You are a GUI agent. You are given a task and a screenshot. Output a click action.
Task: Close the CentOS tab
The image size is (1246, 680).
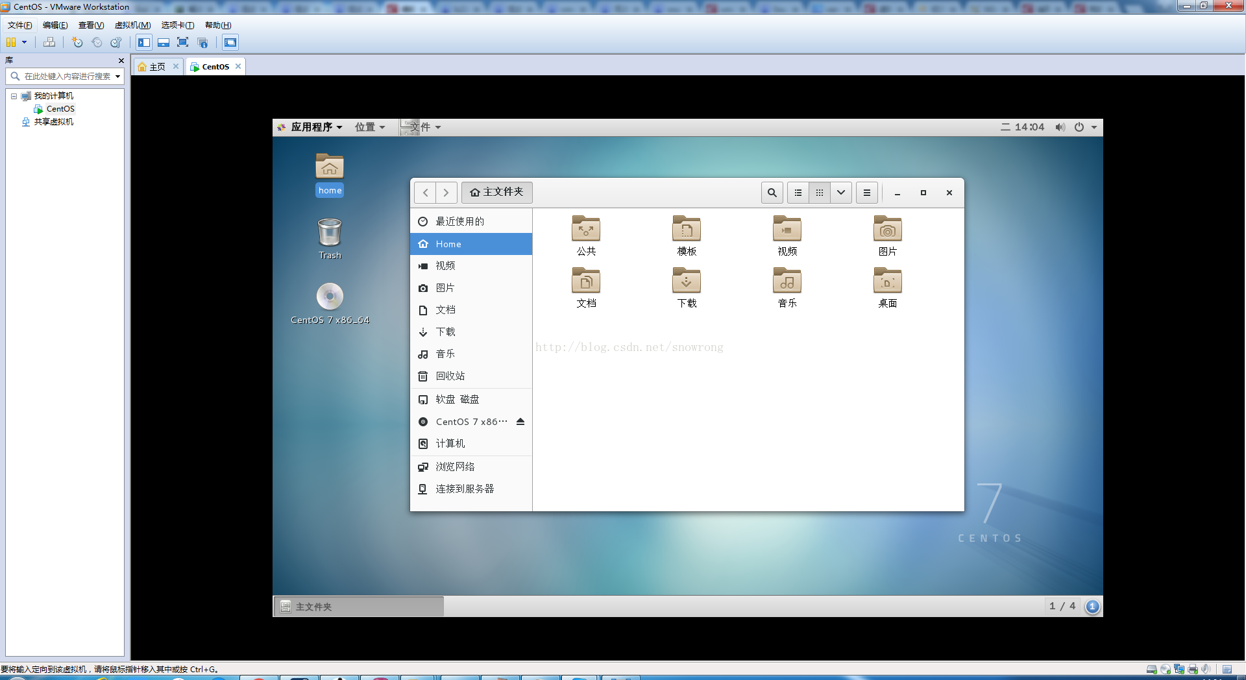tap(238, 66)
